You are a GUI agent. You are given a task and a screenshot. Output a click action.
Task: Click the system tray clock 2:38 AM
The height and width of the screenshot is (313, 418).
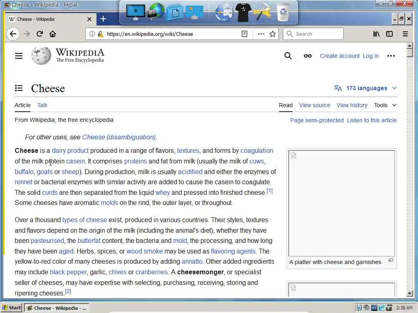click(404, 308)
